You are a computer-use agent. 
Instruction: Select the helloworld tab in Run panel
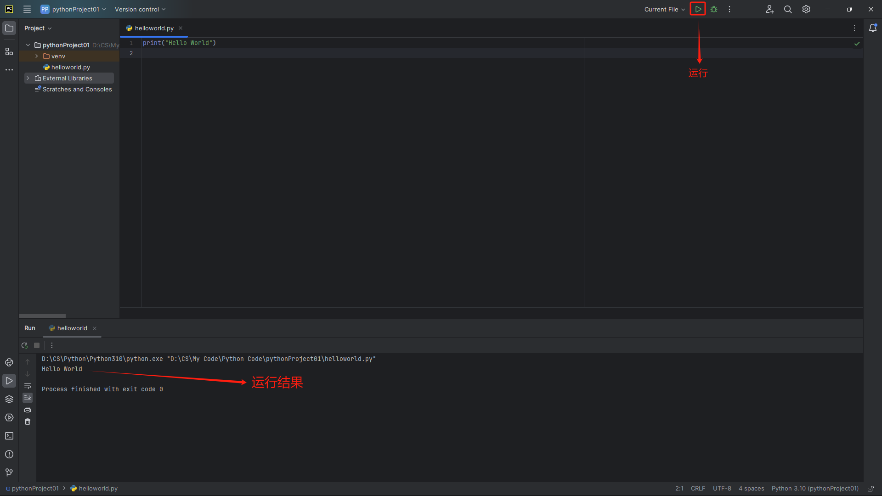[72, 327]
